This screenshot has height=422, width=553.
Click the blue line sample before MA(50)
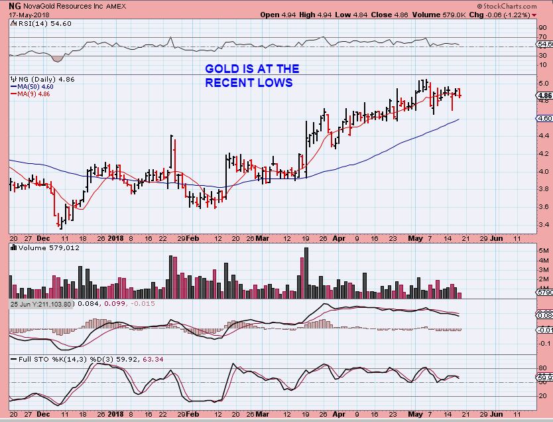pyautogui.click(x=14, y=86)
